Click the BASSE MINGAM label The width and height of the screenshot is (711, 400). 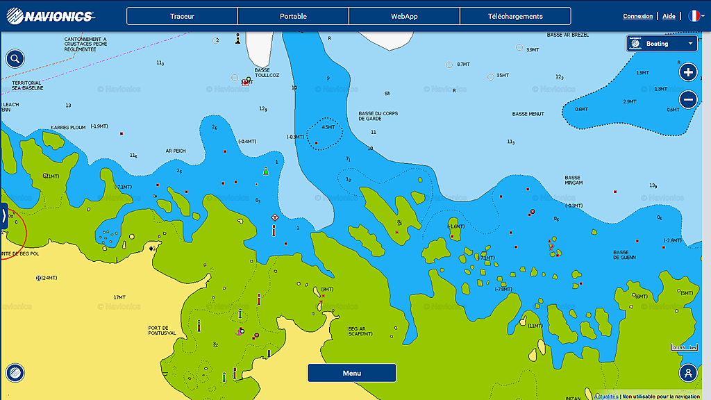574,180
